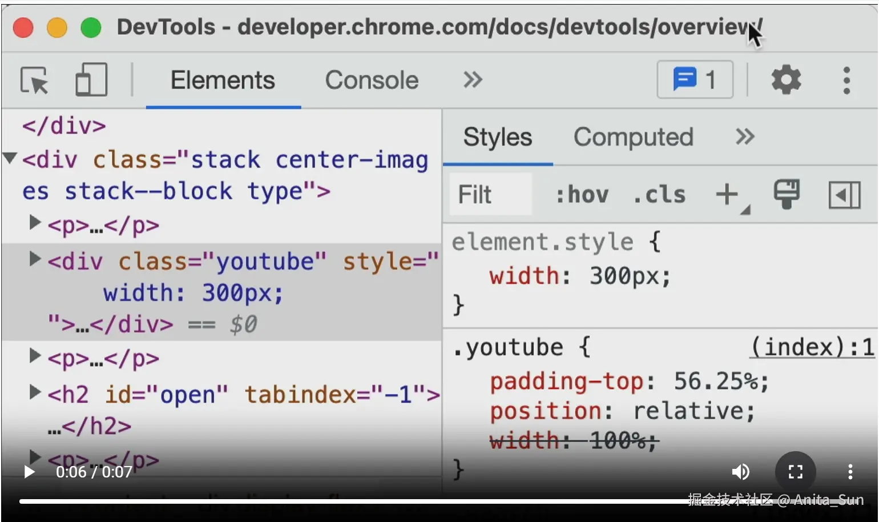This screenshot has height=522, width=879.
Task: Click the struck-through width: 100% declaration
Action: pyautogui.click(x=574, y=440)
